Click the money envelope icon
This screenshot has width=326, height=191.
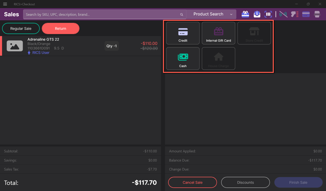point(257,14)
